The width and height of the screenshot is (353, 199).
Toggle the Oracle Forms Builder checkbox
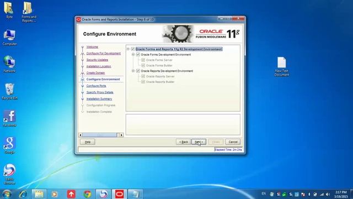(x=143, y=65)
